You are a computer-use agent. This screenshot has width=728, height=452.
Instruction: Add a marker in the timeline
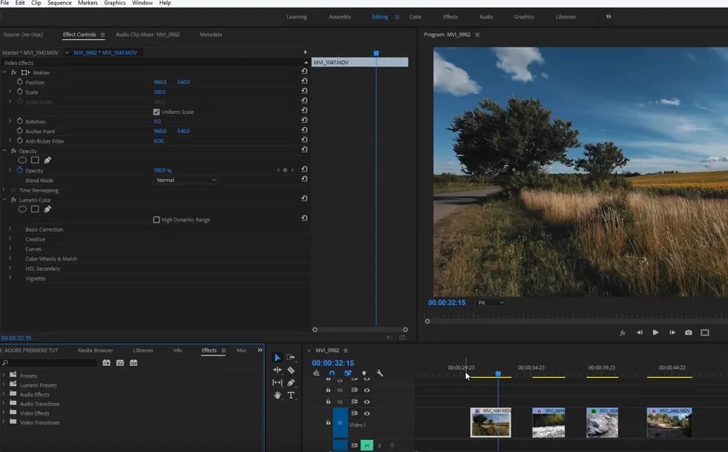[364, 373]
